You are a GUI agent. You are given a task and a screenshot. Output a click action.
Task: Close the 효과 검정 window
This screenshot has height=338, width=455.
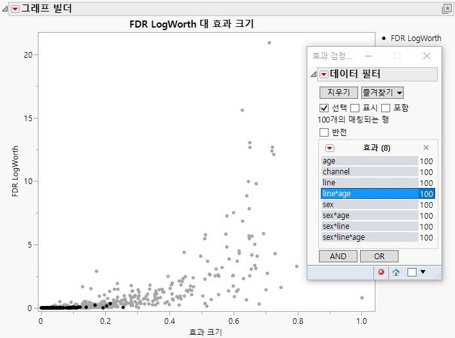click(427, 56)
